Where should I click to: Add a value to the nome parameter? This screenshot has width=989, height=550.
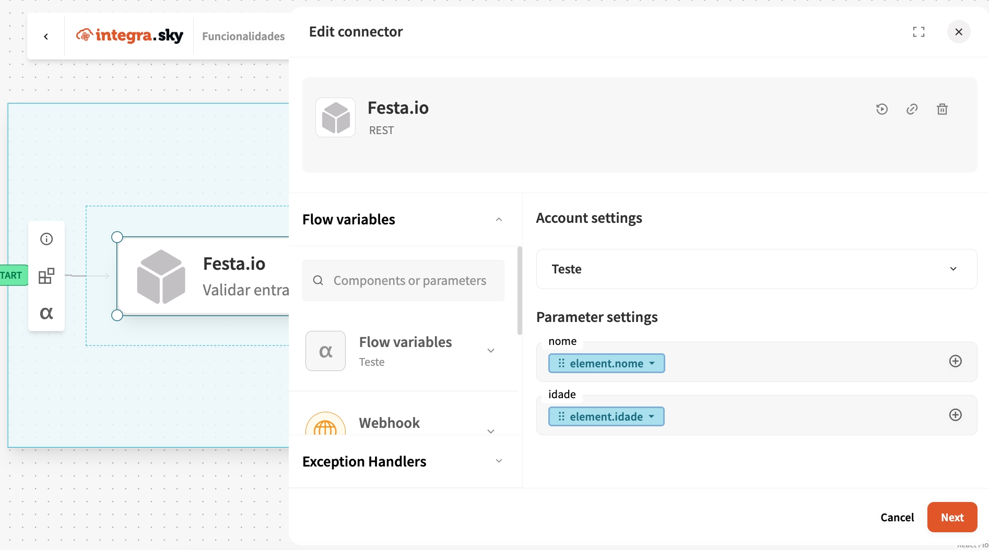955,361
